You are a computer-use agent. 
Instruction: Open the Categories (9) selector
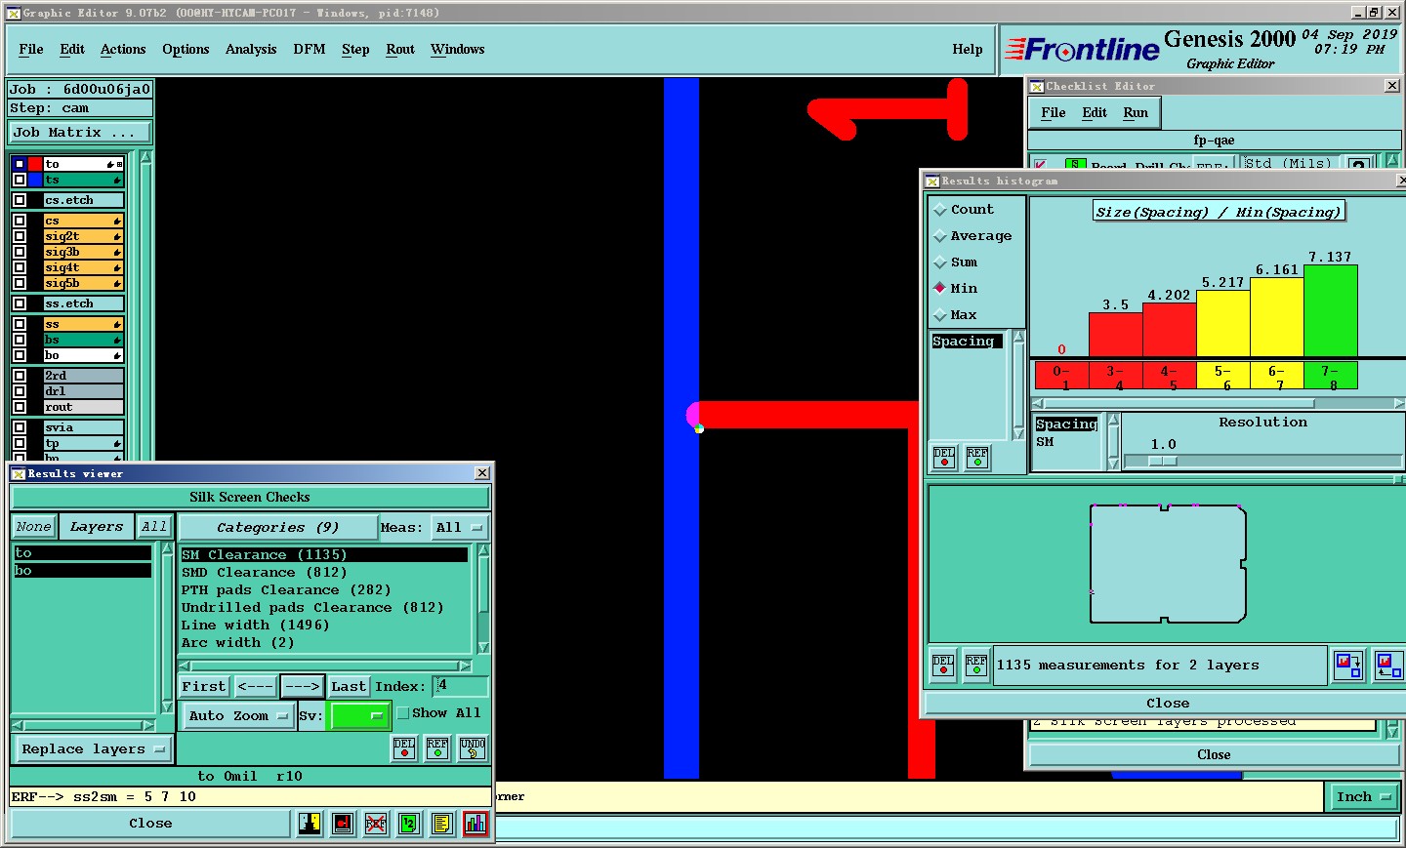(278, 528)
